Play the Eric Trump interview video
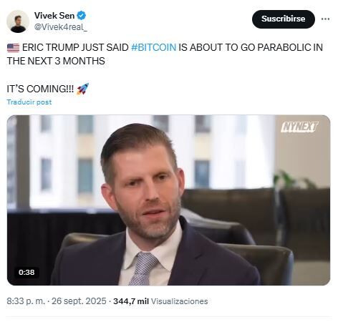This screenshot has height=322, width=338. coord(168,200)
